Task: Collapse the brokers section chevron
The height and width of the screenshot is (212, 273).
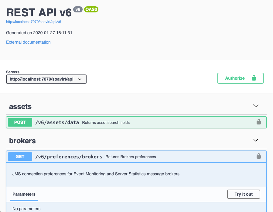Action: pyautogui.click(x=255, y=140)
